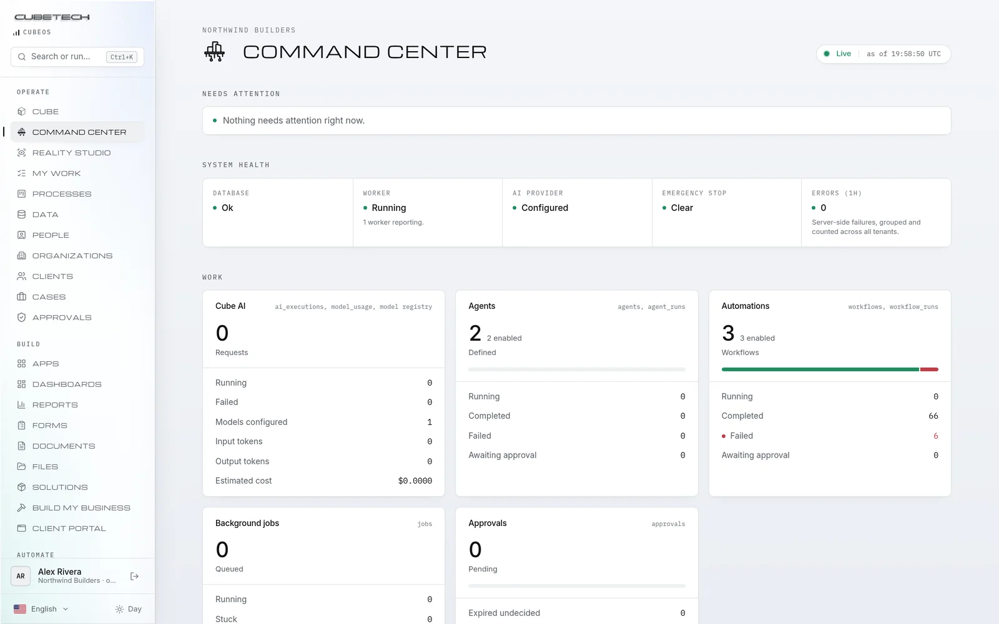The image size is (999, 624).
Task: Open the Client Portal window icon
Action: (x=21, y=529)
